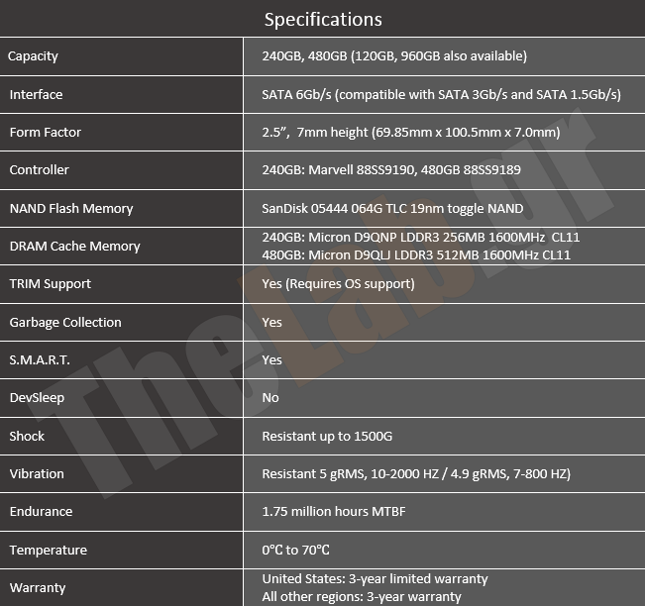Click the Specifications table header
This screenshot has width=645, height=606.
322,19
